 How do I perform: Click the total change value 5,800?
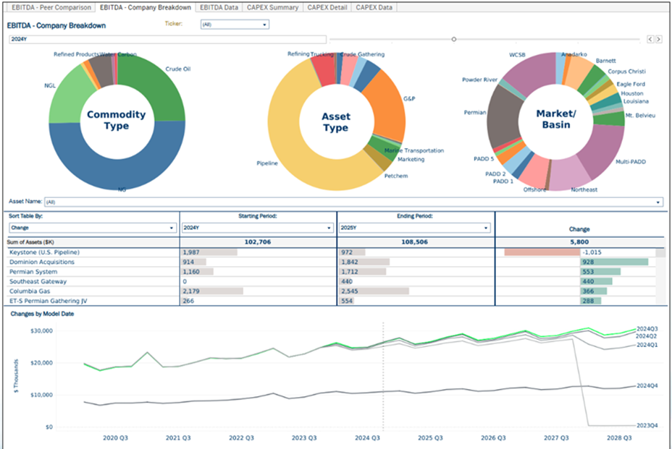579,241
